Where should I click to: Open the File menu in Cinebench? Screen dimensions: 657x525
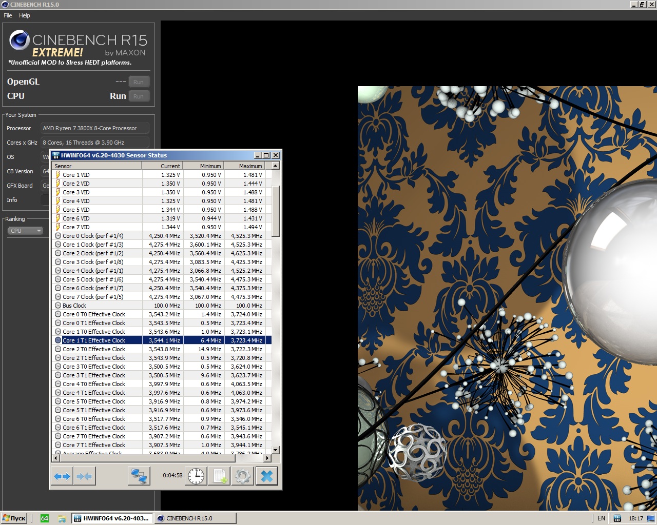coord(8,15)
